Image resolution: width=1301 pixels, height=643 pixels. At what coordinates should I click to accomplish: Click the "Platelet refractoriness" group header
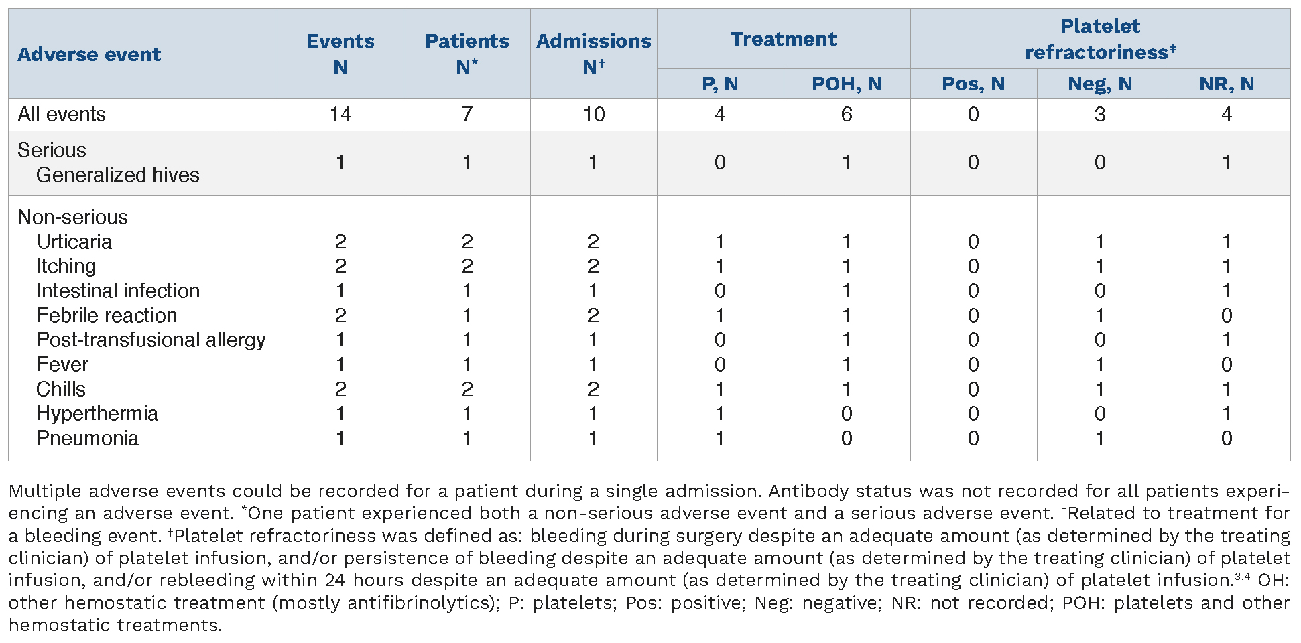1099,39
